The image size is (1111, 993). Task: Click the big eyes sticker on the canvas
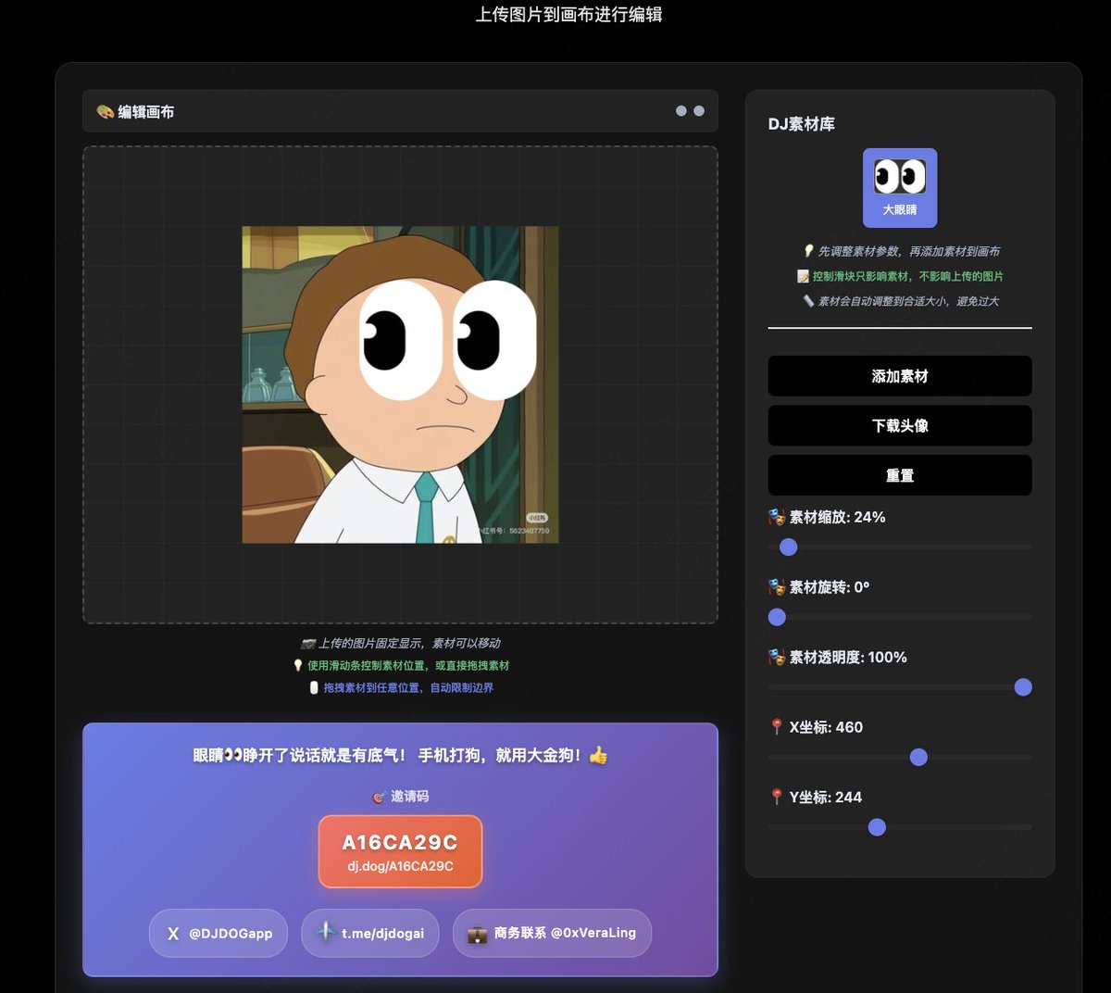(x=448, y=340)
